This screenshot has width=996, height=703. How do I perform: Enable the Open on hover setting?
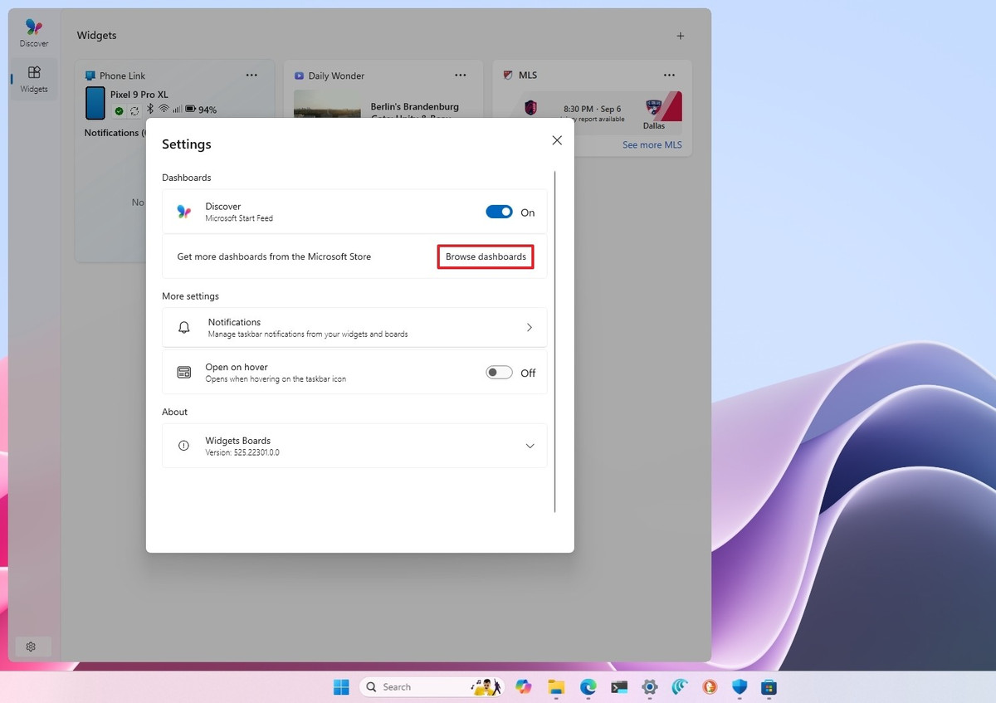pyautogui.click(x=499, y=372)
